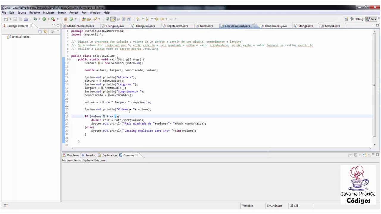Viewport: 381px width, 214px height.
Task: Select the JavaNaPratica project
Action: [x=21, y=37]
